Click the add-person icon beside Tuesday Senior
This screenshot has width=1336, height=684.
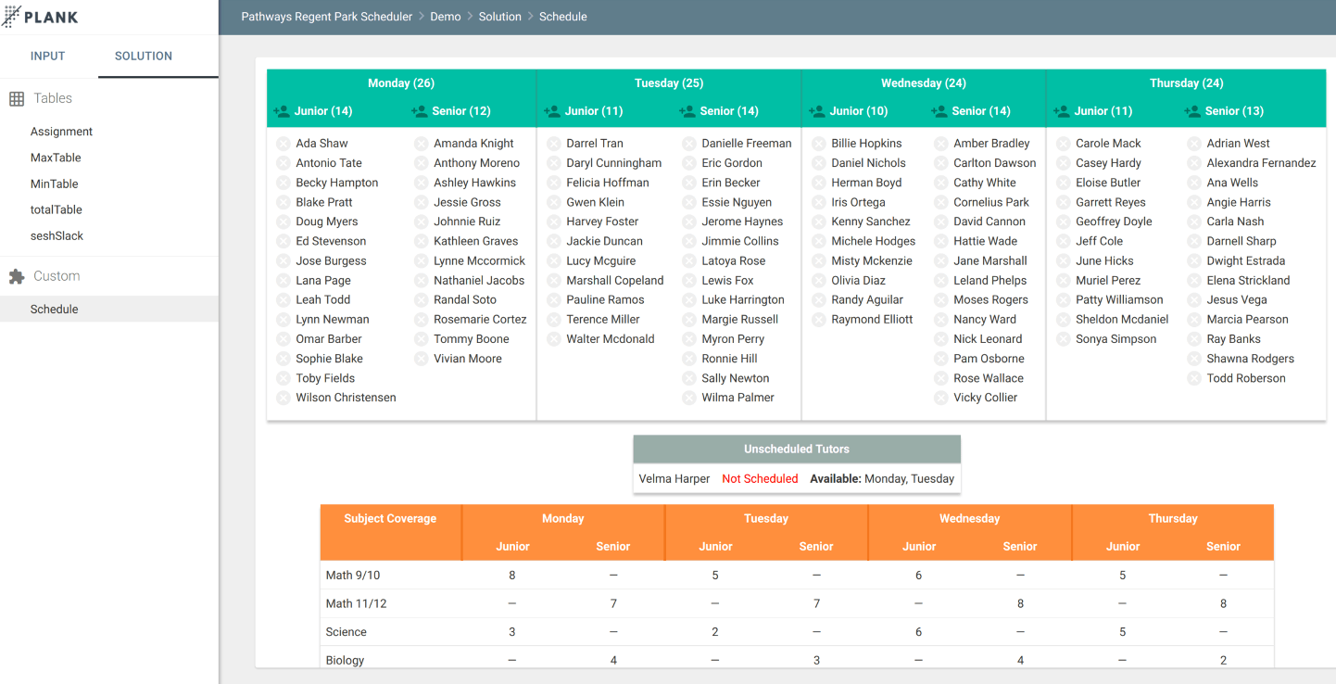click(x=687, y=111)
